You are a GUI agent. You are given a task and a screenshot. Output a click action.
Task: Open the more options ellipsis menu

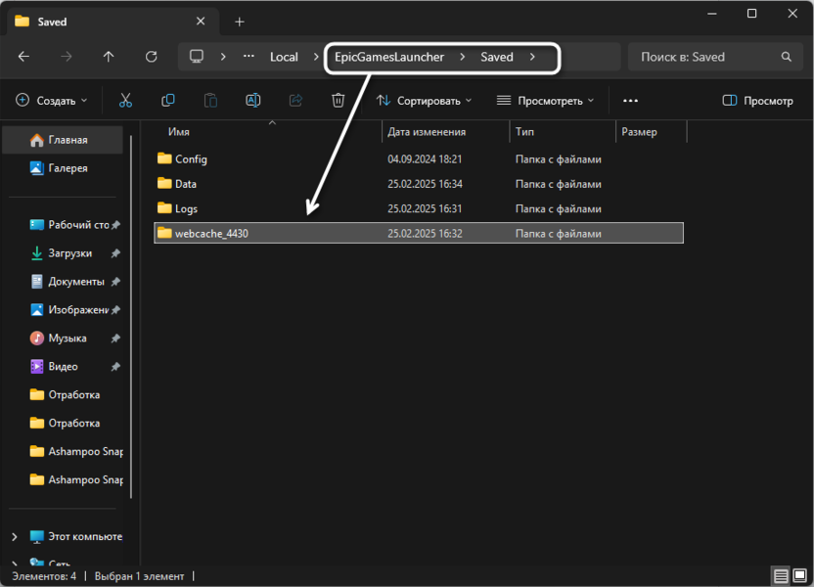pyautogui.click(x=630, y=100)
